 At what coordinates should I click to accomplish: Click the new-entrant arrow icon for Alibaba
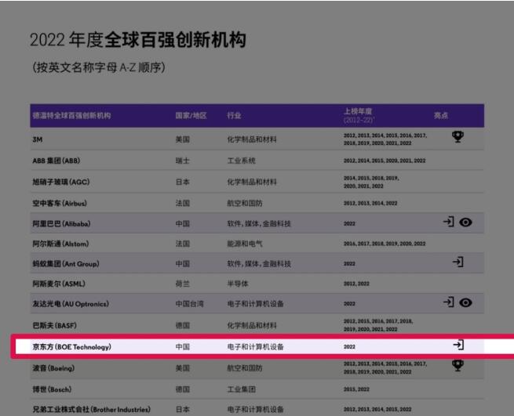point(448,222)
